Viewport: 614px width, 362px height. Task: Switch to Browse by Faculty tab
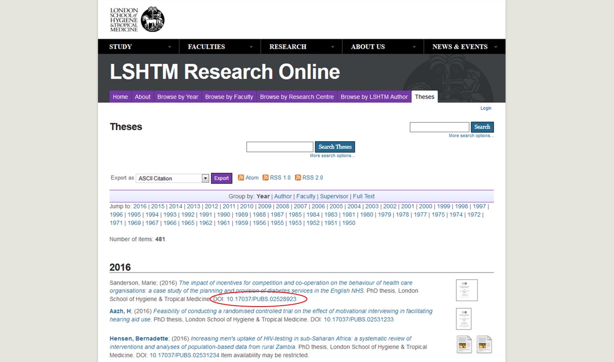tap(229, 97)
